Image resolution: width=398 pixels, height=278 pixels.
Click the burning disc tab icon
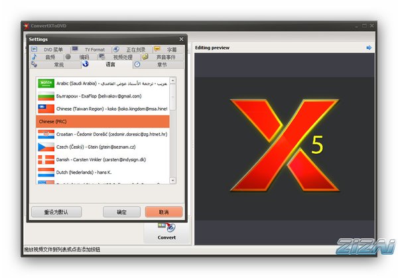click(x=115, y=49)
